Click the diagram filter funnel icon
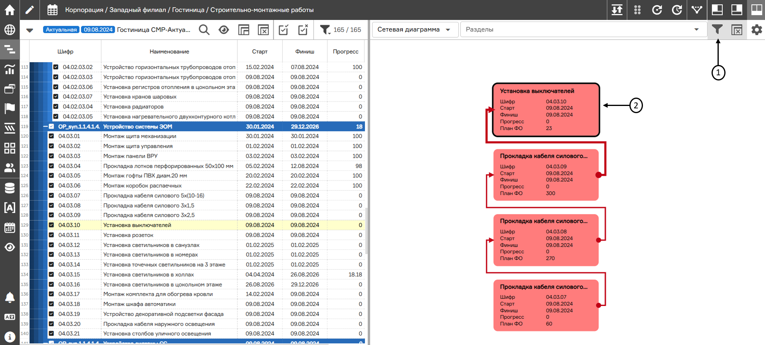 pyautogui.click(x=717, y=29)
